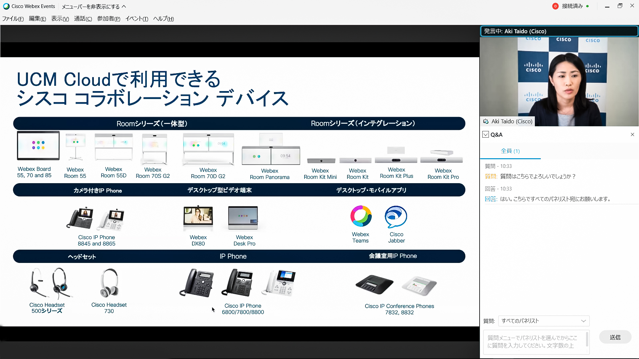Click the Aki Taido video thumbnail

(559, 81)
